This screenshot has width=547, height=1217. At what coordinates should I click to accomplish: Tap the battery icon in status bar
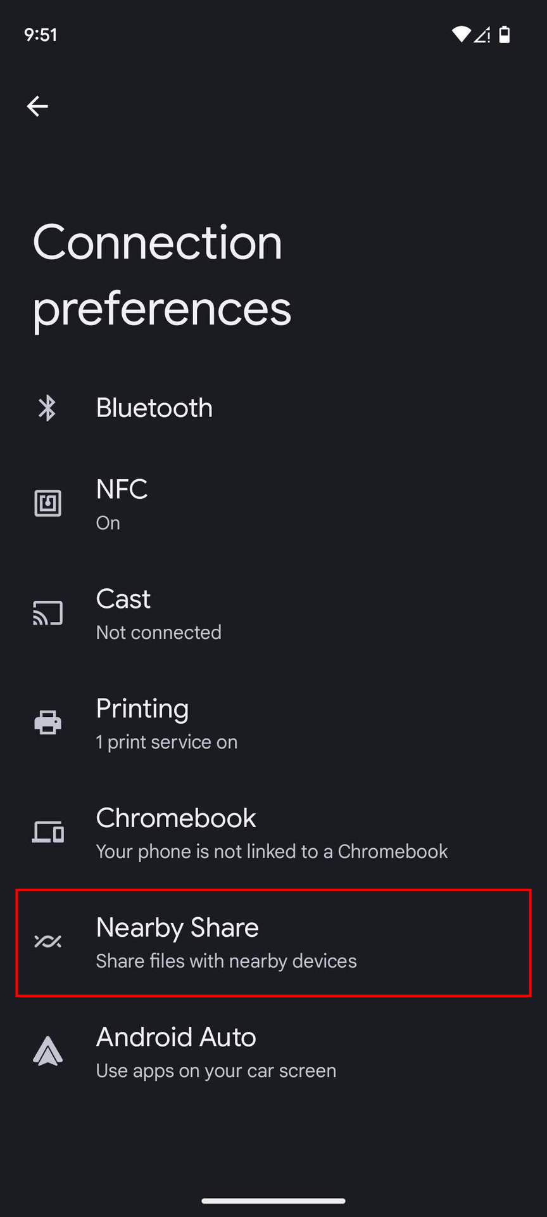(x=505, y=35)
